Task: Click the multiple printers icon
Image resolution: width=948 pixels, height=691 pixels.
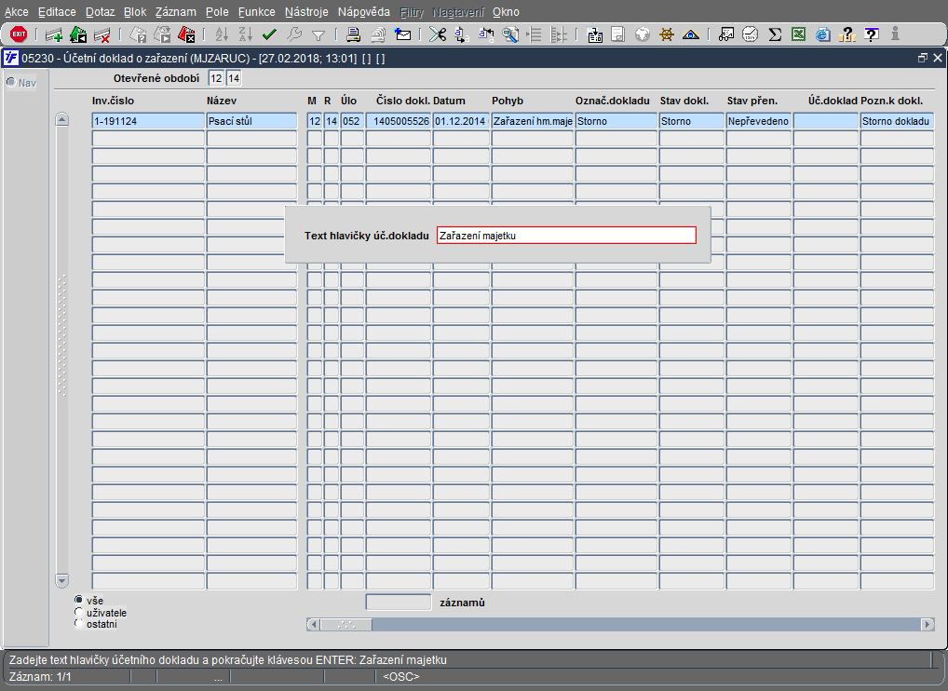Action: coord(378,35)
